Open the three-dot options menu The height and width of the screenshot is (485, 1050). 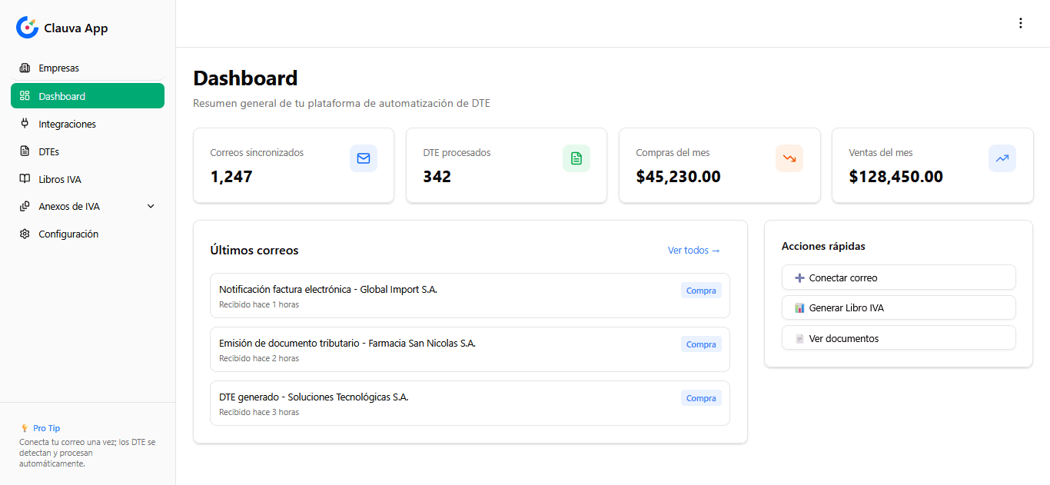point(1020,23)
